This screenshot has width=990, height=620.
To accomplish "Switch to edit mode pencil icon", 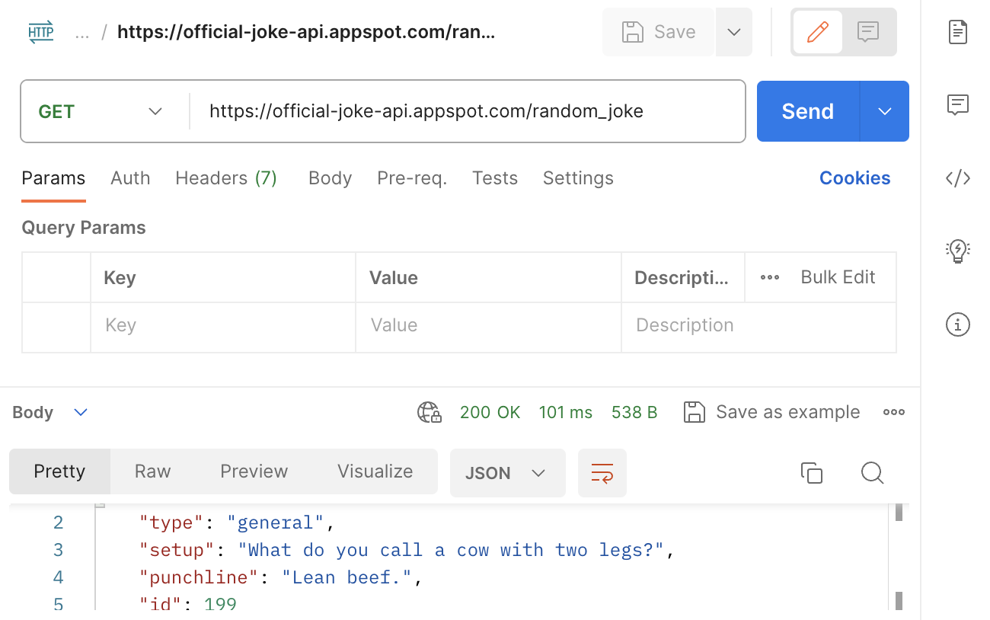I will [817, 32].
